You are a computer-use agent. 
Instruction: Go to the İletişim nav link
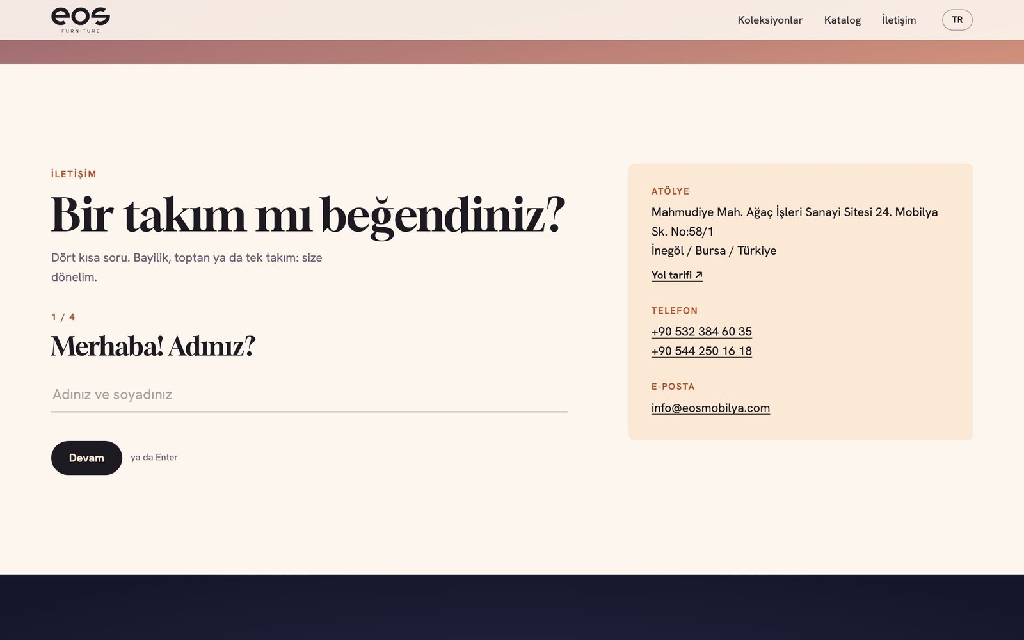899,20
